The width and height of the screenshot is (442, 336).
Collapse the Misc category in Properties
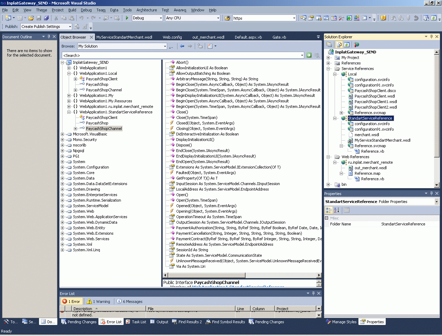click(327, 218)
